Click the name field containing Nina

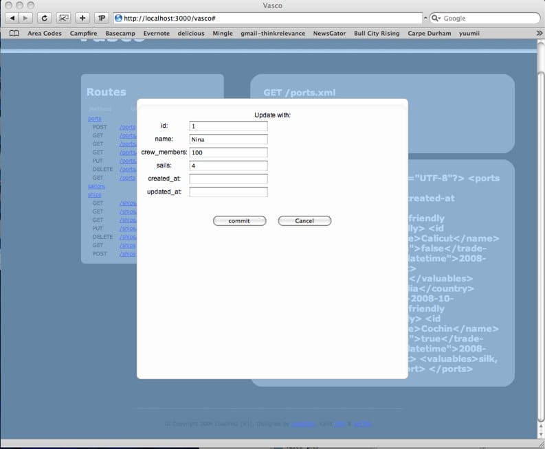[228, 139]
